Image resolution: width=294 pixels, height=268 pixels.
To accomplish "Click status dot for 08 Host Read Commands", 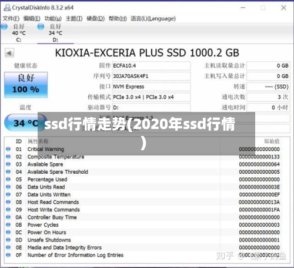I will pyautogui.click(x=8, y=202).
